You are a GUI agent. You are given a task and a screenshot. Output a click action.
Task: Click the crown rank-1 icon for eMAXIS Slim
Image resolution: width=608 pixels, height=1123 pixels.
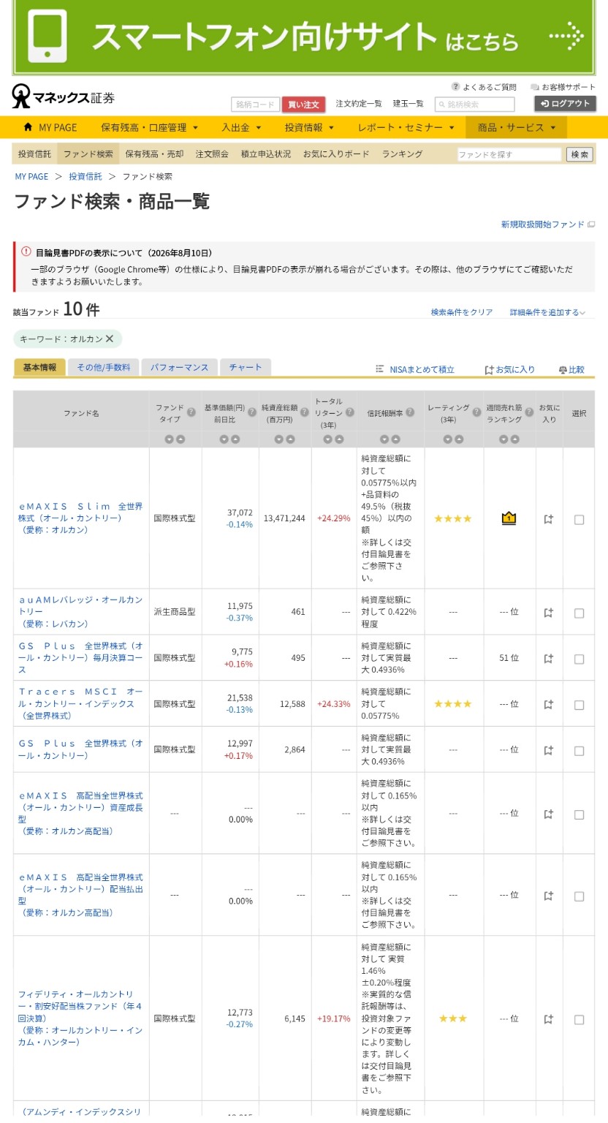tap(509, 518)
